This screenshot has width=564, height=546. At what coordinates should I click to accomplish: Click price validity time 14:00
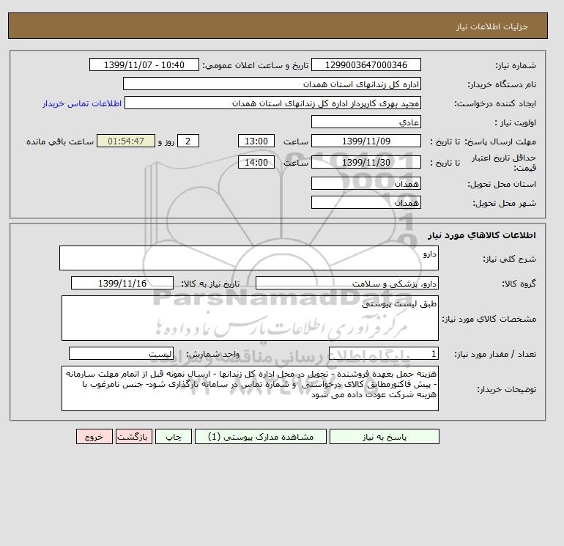pyautogui.click(x=256, y=162)
